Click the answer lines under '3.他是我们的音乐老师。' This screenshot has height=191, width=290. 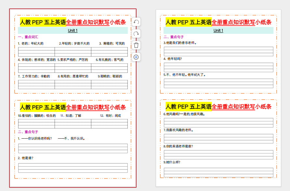click(x=218, y=51)
